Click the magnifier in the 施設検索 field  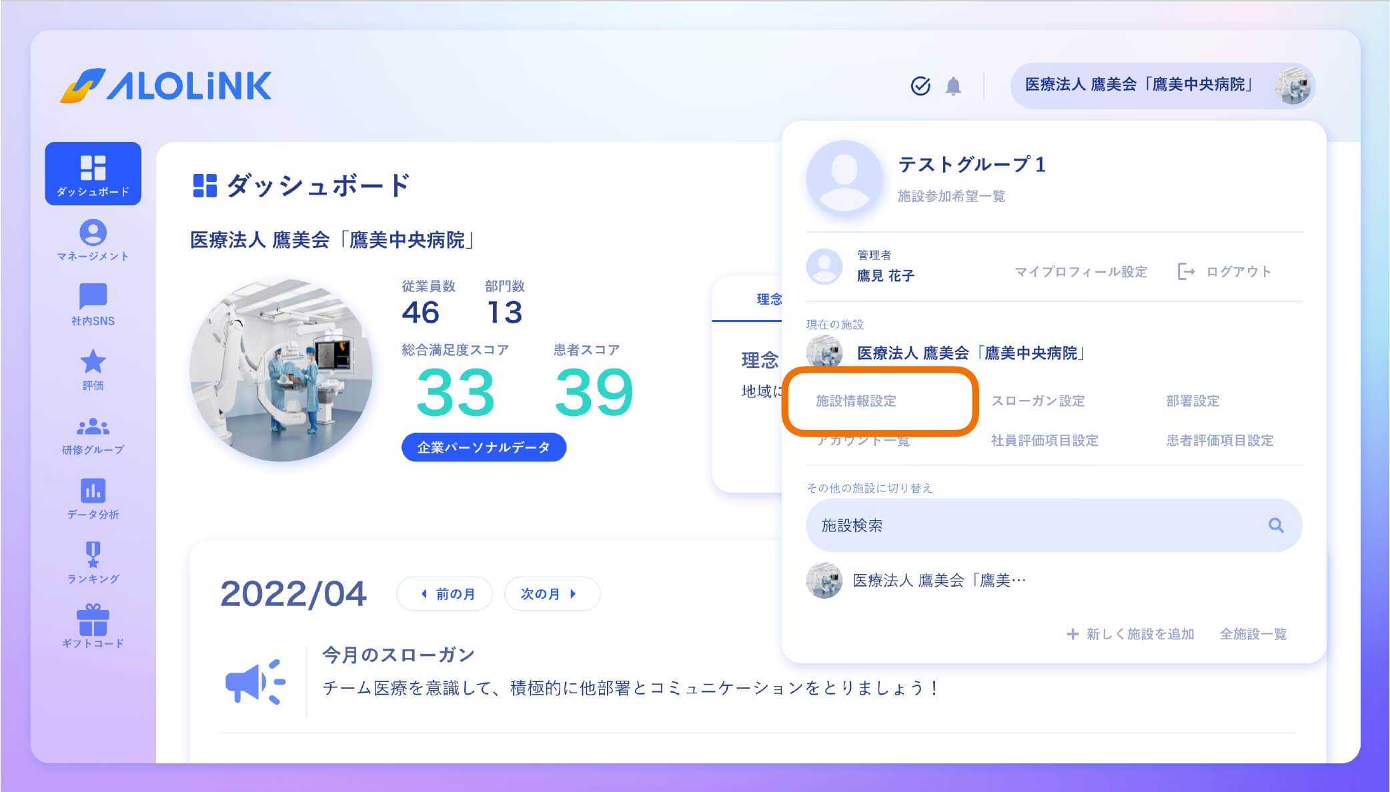click(1279, 525)
